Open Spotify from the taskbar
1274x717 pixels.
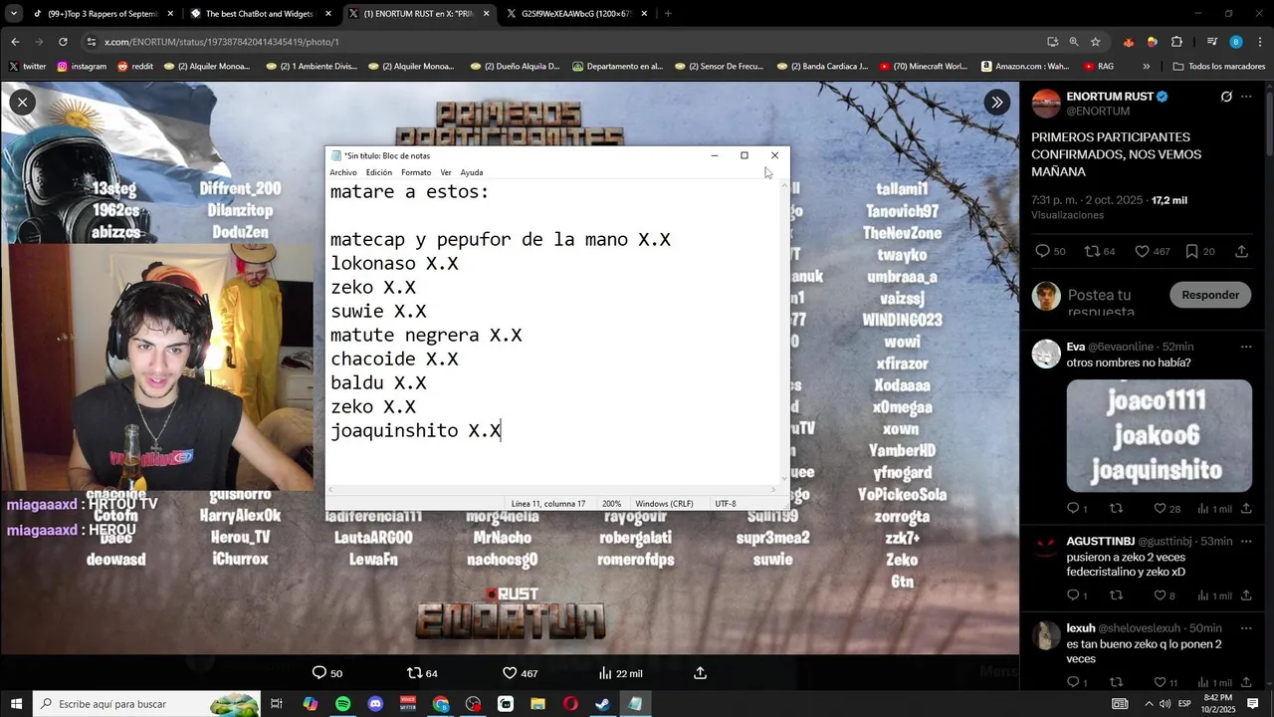coord(342,704)
